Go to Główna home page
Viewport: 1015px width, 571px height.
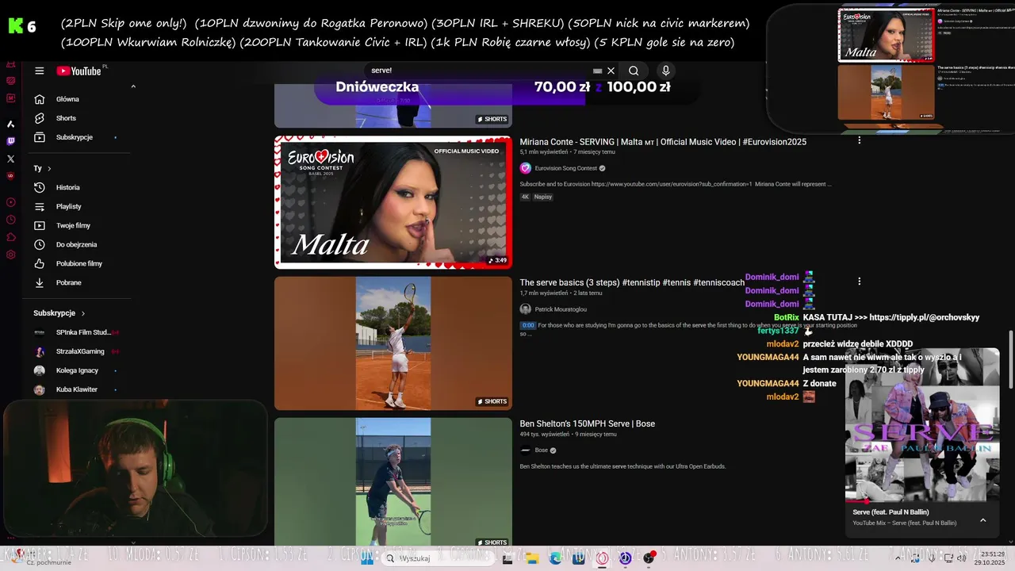pos(67,99)
